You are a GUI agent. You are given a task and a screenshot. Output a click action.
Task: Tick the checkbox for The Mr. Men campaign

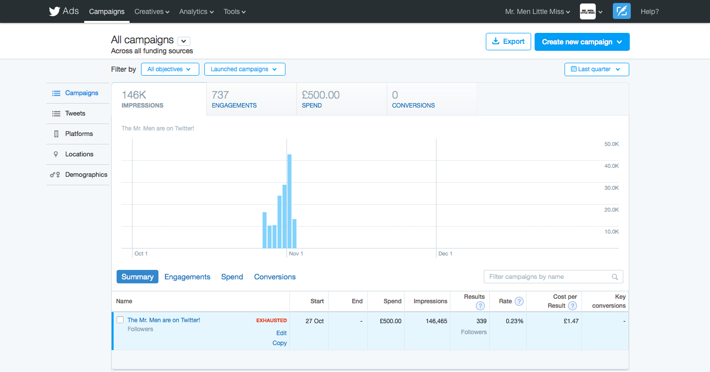[x=120, y=320]
